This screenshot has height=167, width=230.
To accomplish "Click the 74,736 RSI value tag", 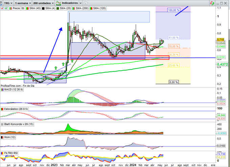I will pos(221,154).
